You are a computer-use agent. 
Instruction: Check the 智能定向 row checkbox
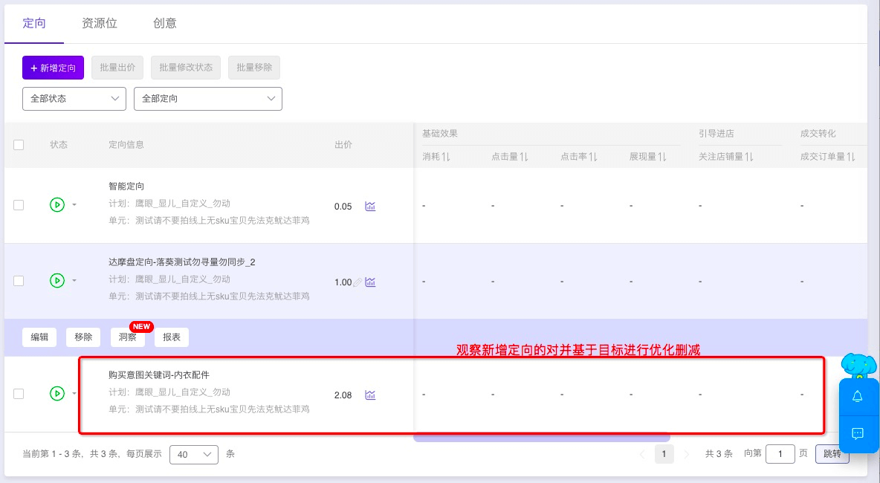click(x=19, y=205)
